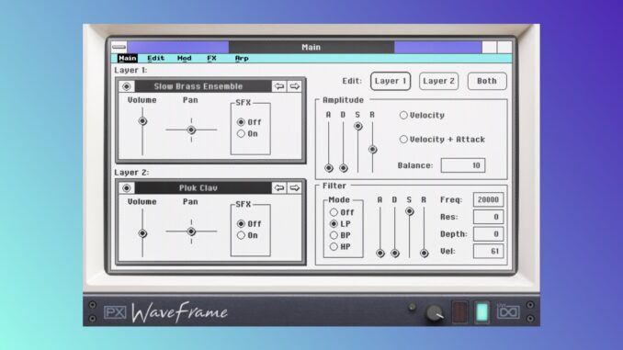Set Layer 2 SFX to On
The width and height of the screenshot is (623, 350).
[247, 235]
